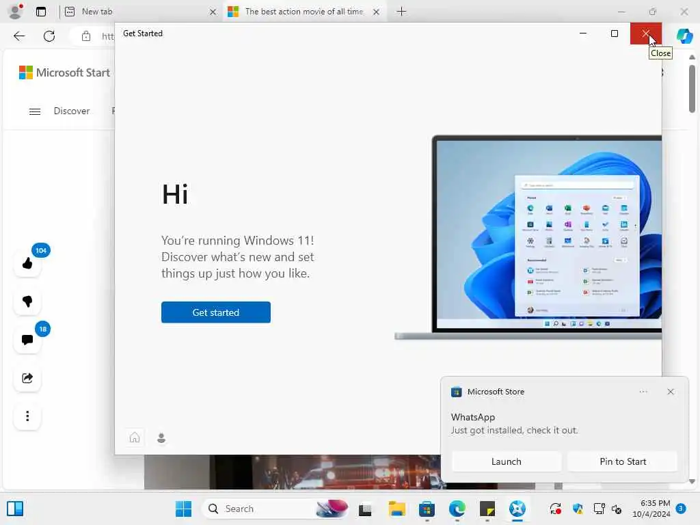
Task: Open the clock and date panel
Action: click(651, 509)
